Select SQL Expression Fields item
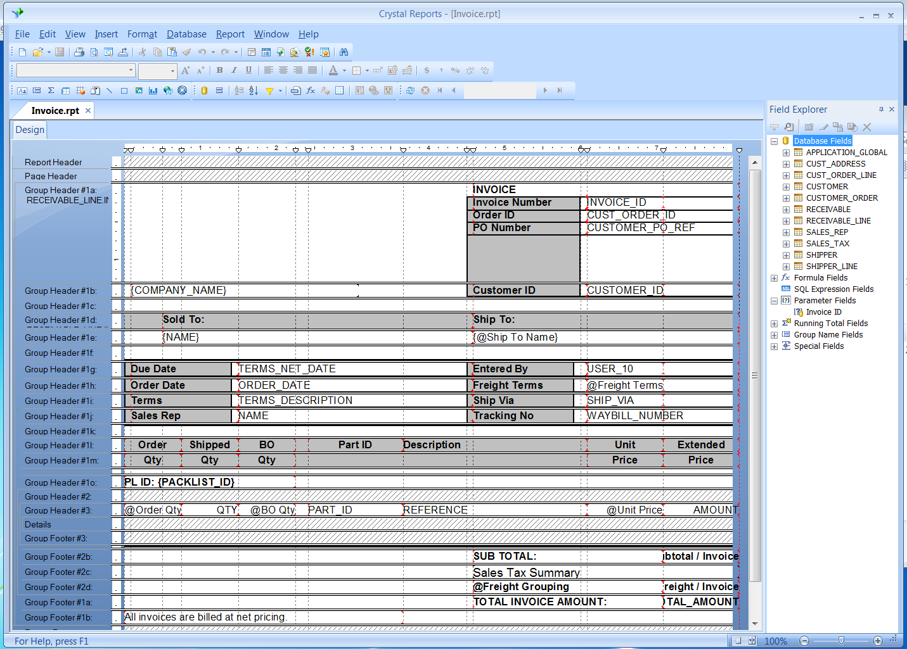 833,289
